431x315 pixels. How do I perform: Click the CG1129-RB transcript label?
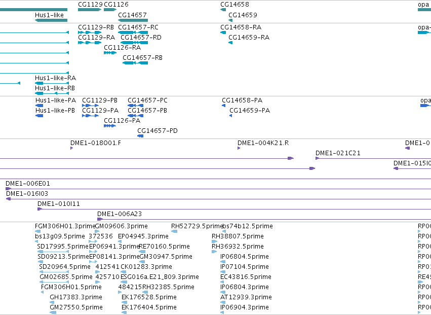click(96, 27)
